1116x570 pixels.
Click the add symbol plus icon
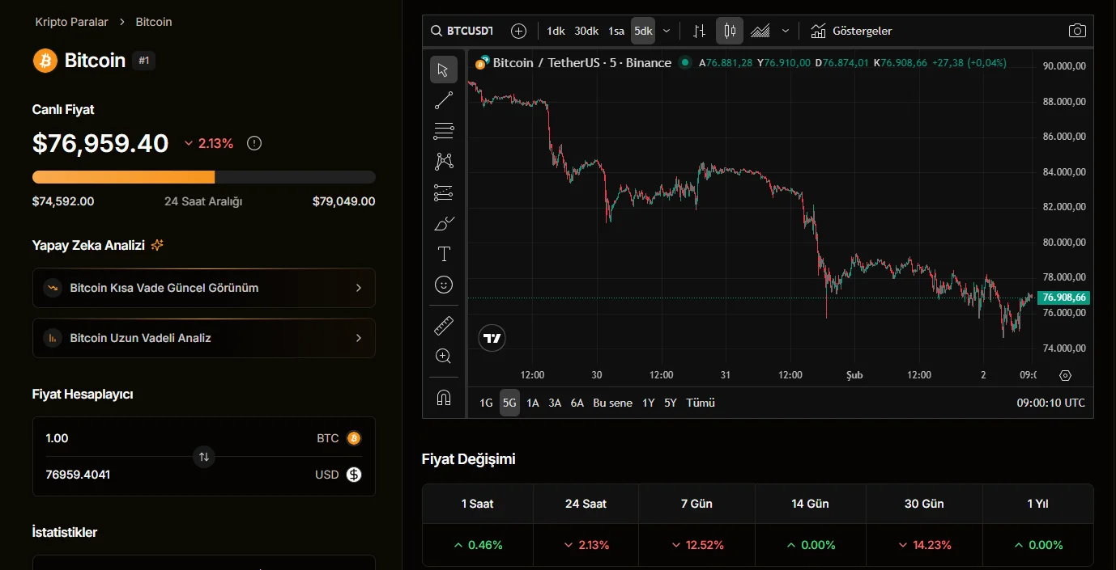[x=518, y=31]
